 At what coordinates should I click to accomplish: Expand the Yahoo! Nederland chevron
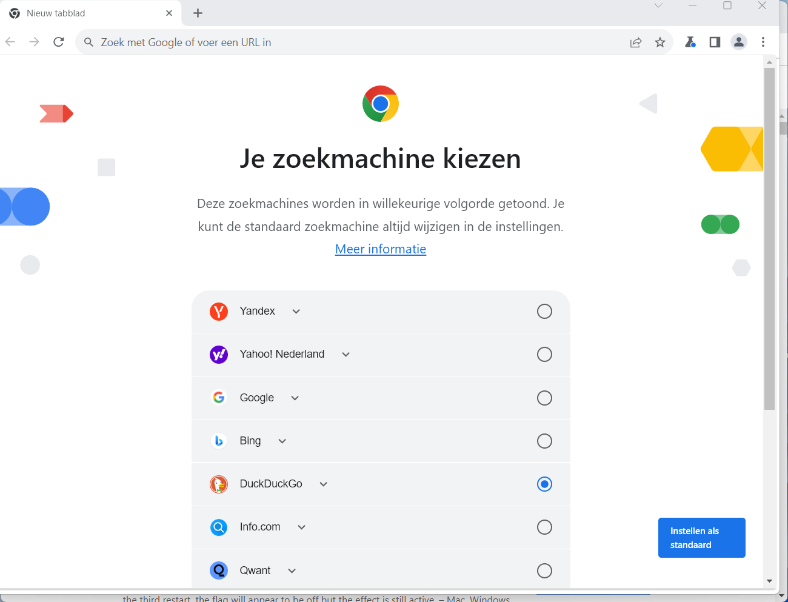pyautogui.click(x=346, y=354)
